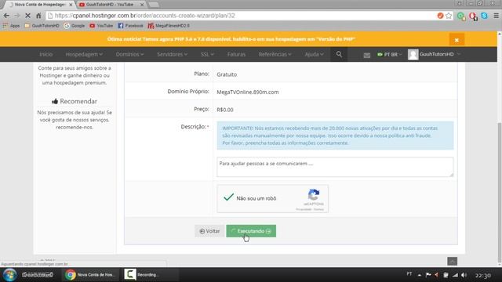Expand the Domínios dropdown menu
The image size is (502, 282).
pos(129,54)
